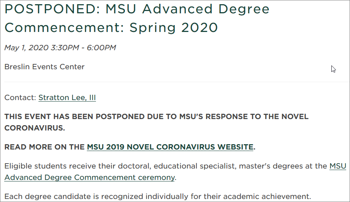Click the horizontal divider below the location

coord(175,82)
